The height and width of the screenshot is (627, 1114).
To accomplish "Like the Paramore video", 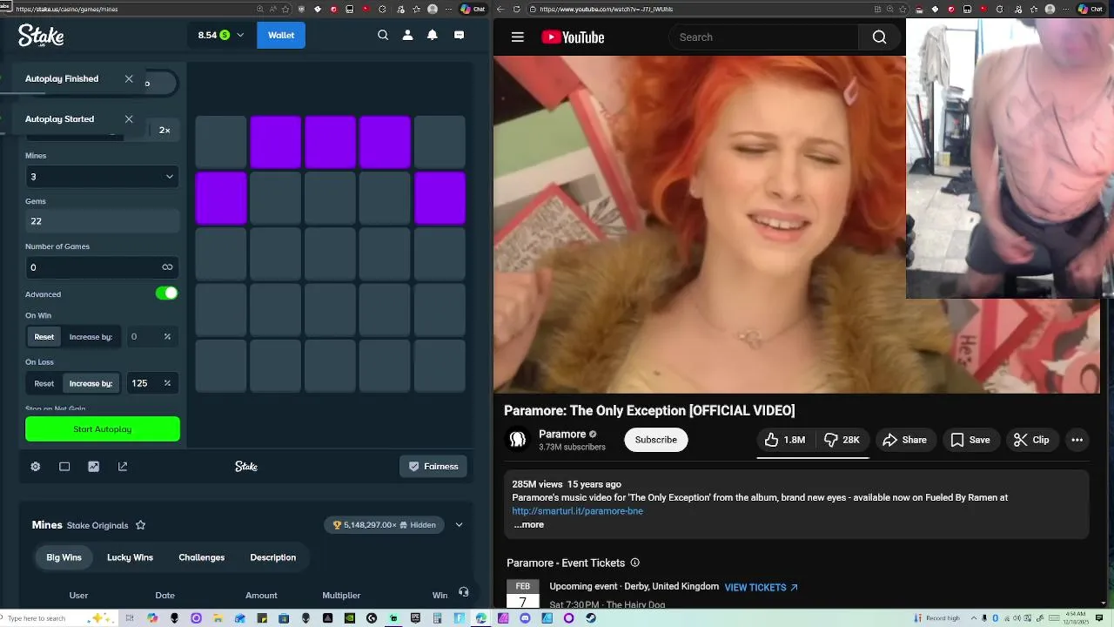I will coord(785,440).
